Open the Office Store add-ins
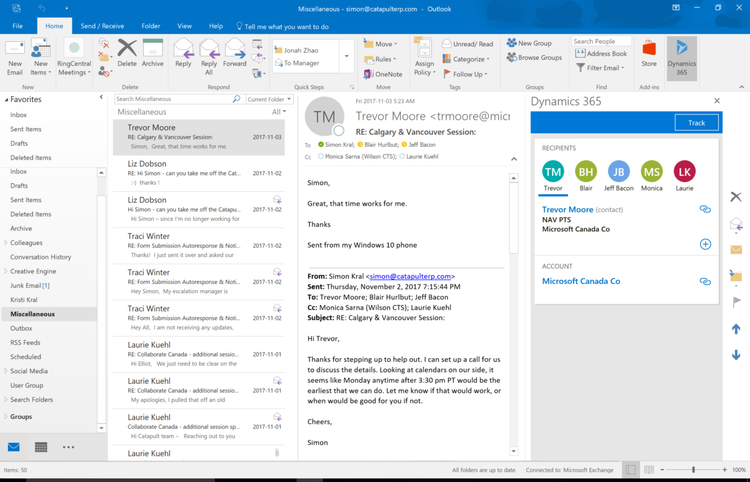Viewport: 750px width, 482px height. pyautogui.click(x=649, y=53)
